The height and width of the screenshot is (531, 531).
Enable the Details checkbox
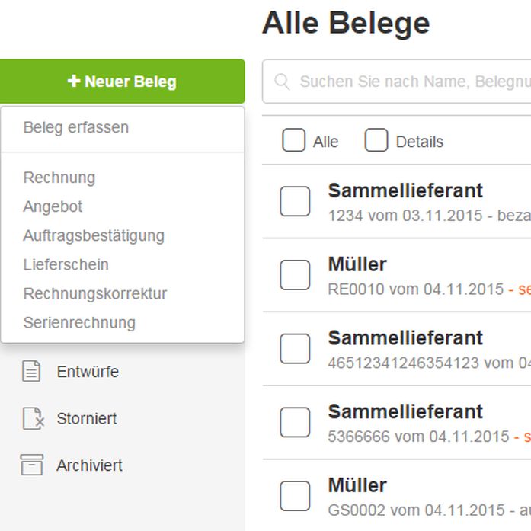(376, 140)
